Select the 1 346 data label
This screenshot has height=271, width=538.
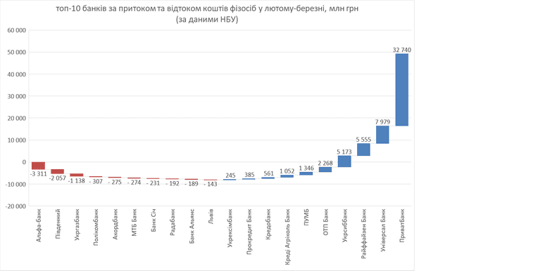tap(306, 168)
